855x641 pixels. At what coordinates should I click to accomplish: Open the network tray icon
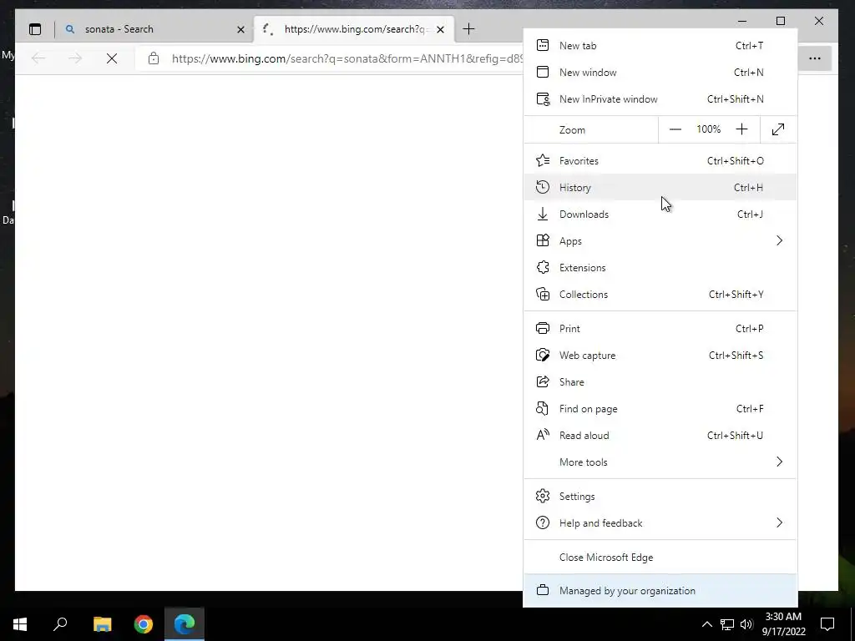tap(727, 624)
